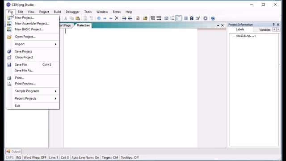Open the Project menu
286x161 pixels.
tap(44, 12)
